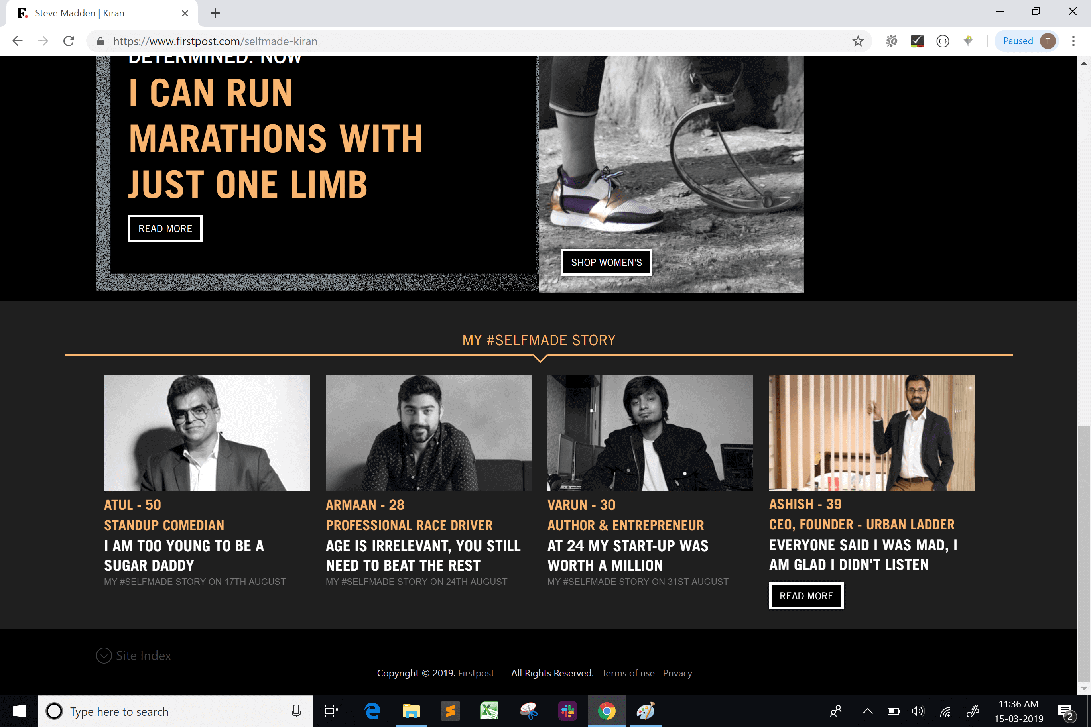The height and width of the screenshot is (727, 1091).
Task: Open volume control in tray
Action: point(918,711)
